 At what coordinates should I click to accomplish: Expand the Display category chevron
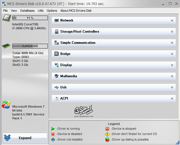click(x=172, y=65)
